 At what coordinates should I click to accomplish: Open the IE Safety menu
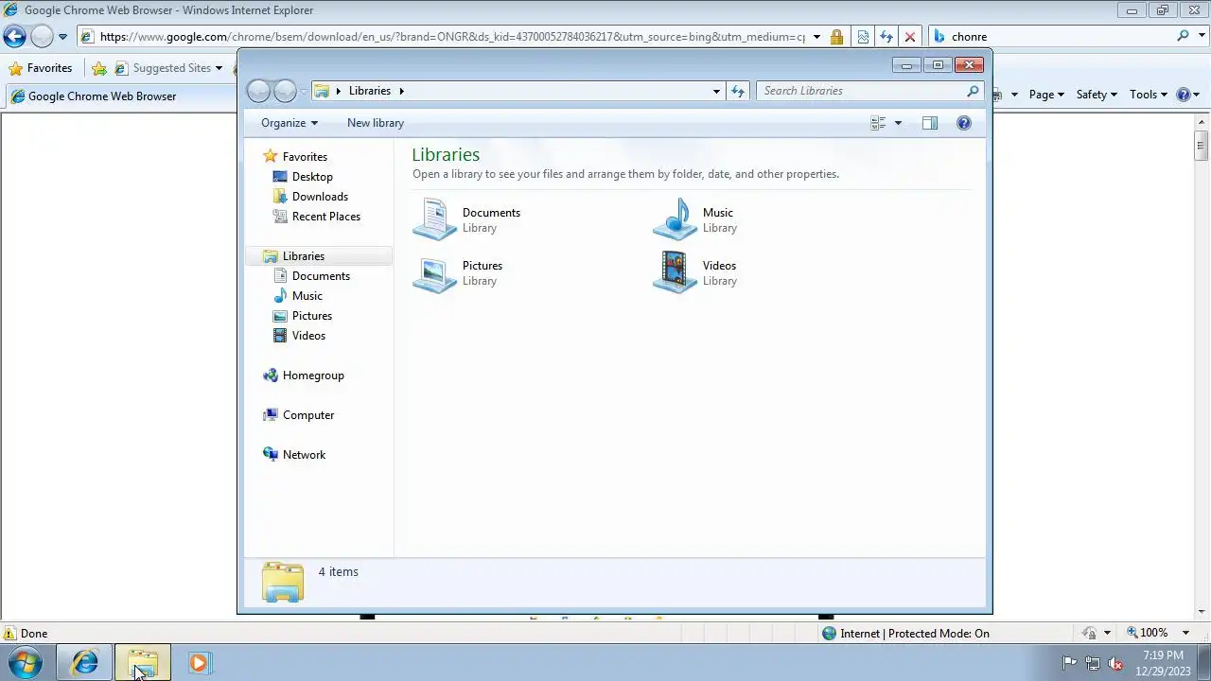pyautogui.click(x=1097, y=95)
